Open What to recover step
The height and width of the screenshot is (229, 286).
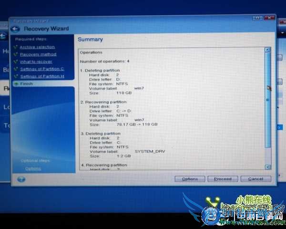click(x=36, y=62)
